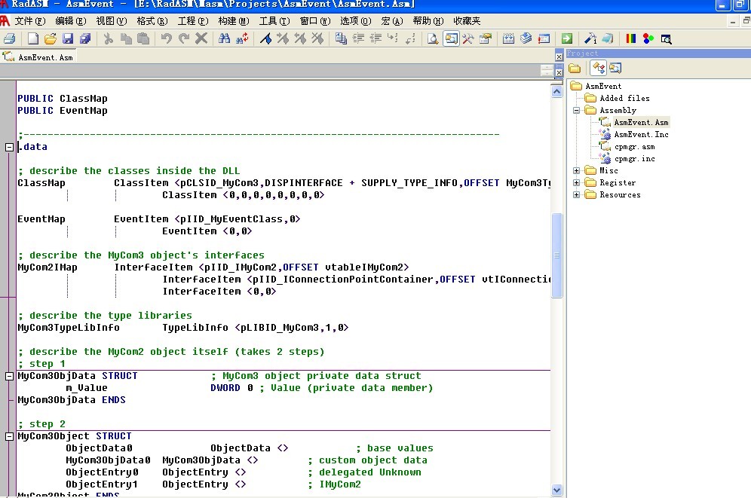The image size is (751, 498).
Task: Click the red X Delete icon
Action: click(201, 38)
